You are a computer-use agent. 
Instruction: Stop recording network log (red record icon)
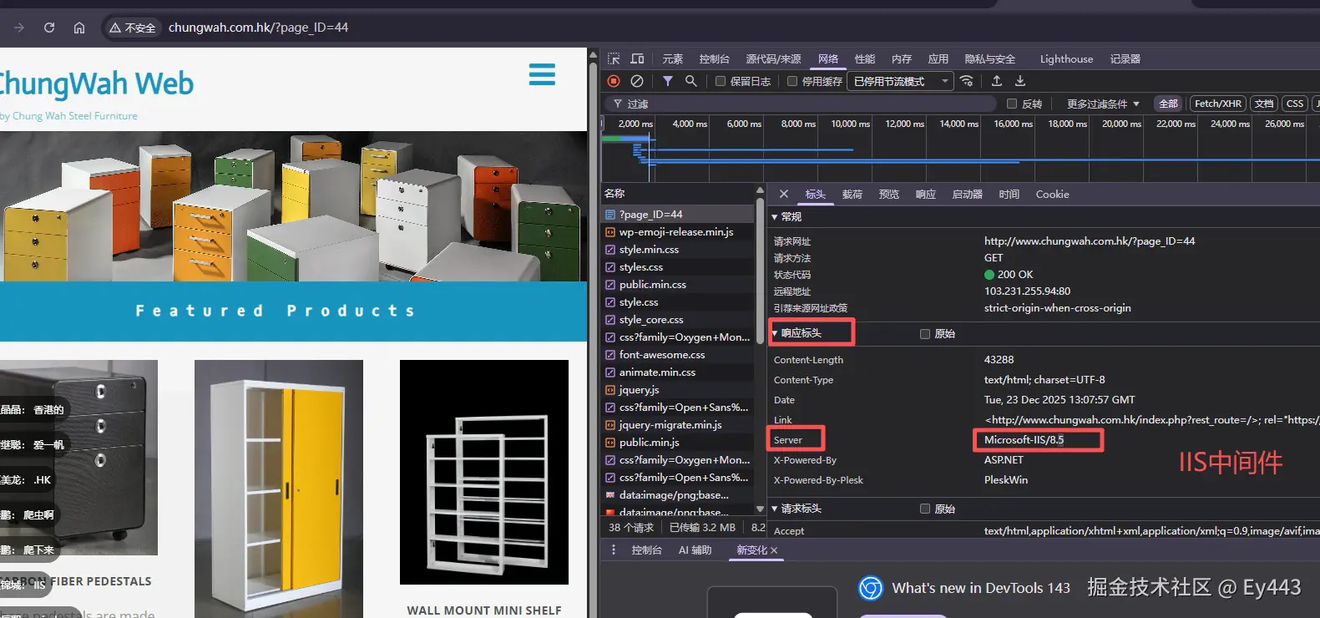[x=614, y=81]
